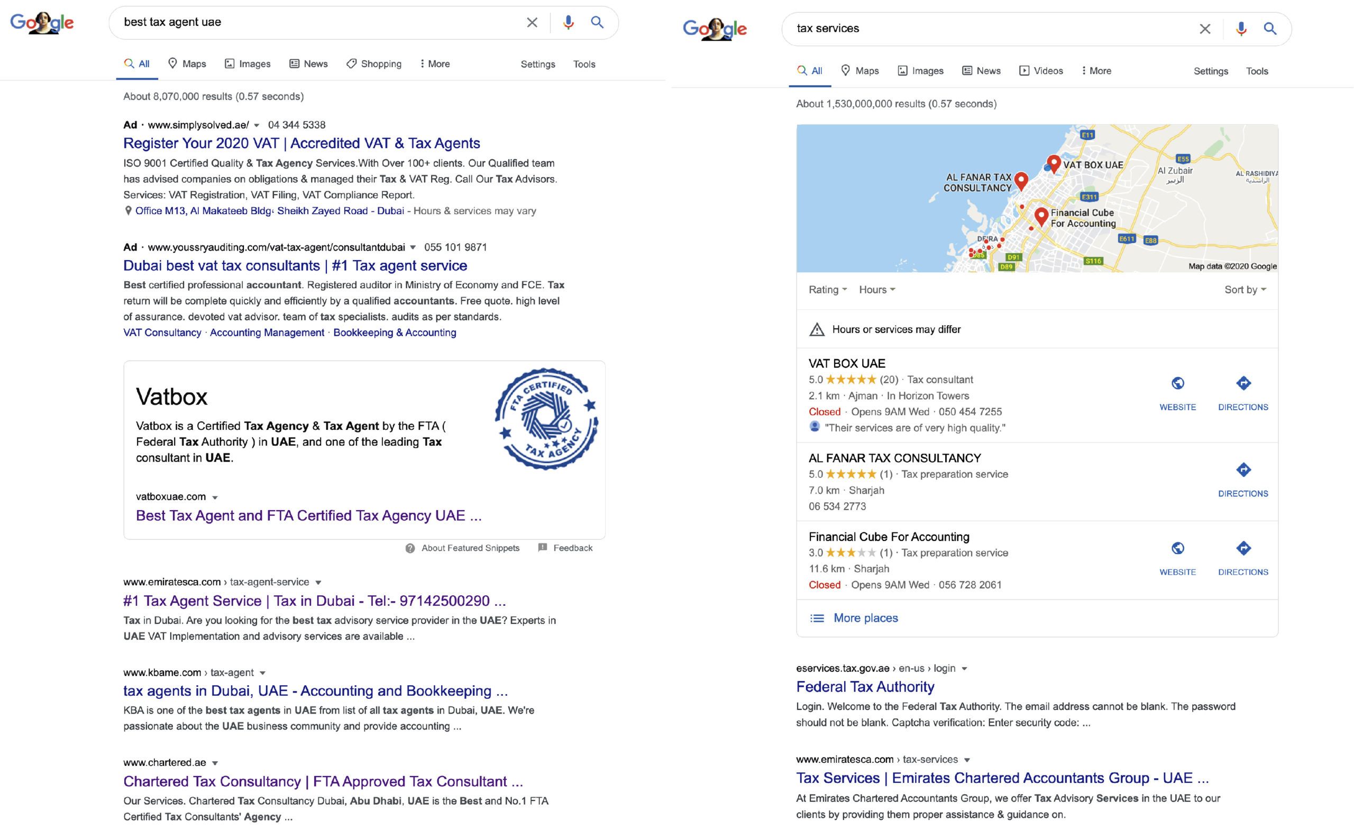Expand arrow next to kbame.com tax-agent
The height and width of the screenshot is (840, 1354).
[x=262, y=673]
